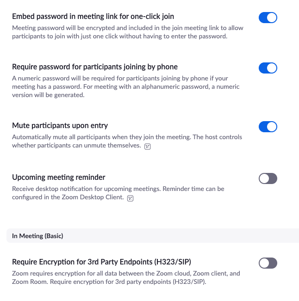Click 'Receive desktop notification for upcoming meetings' sentence
Viewport: 299px width, 301px height.
(86, 189)
